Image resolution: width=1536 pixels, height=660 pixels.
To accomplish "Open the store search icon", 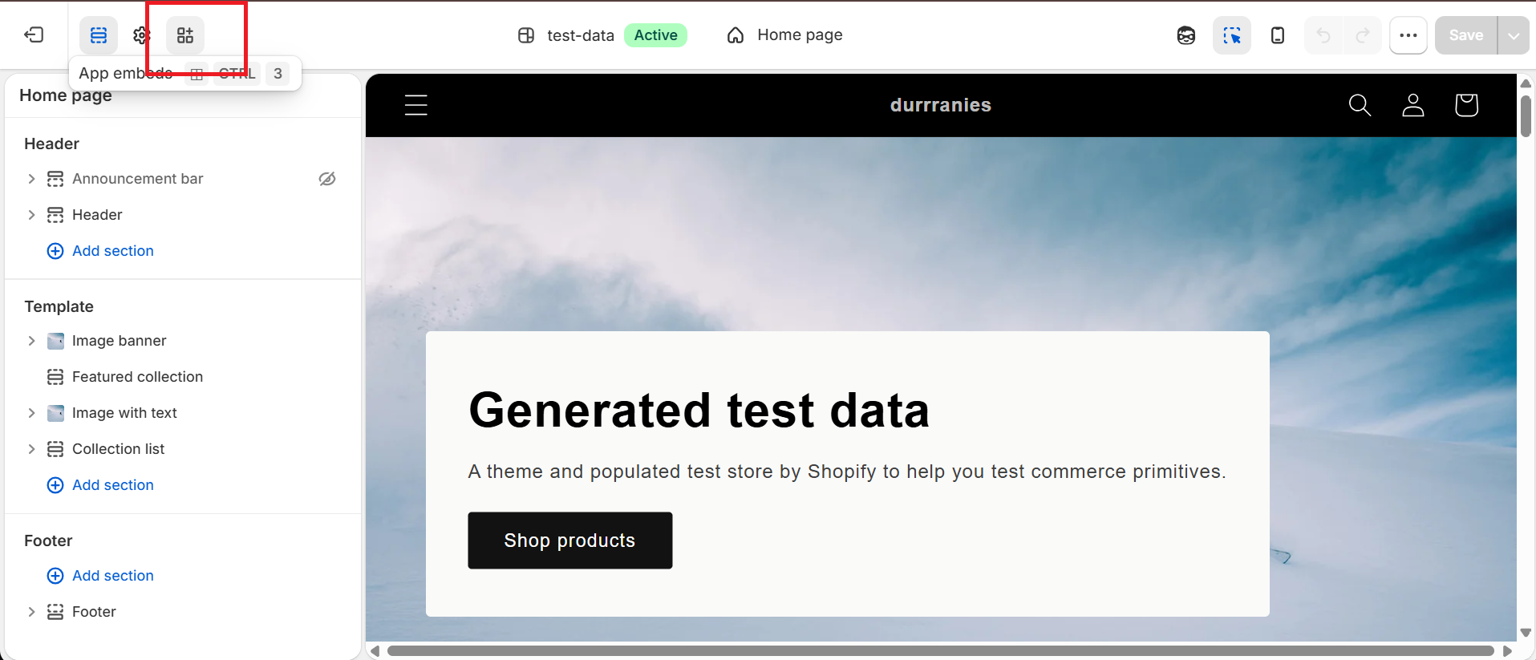I will pyautogui.click(x=1360, y=105).
